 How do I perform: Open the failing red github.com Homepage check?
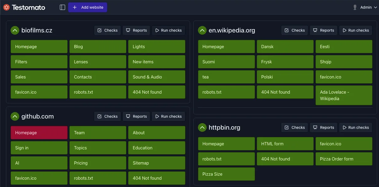[x=39, y=133]
